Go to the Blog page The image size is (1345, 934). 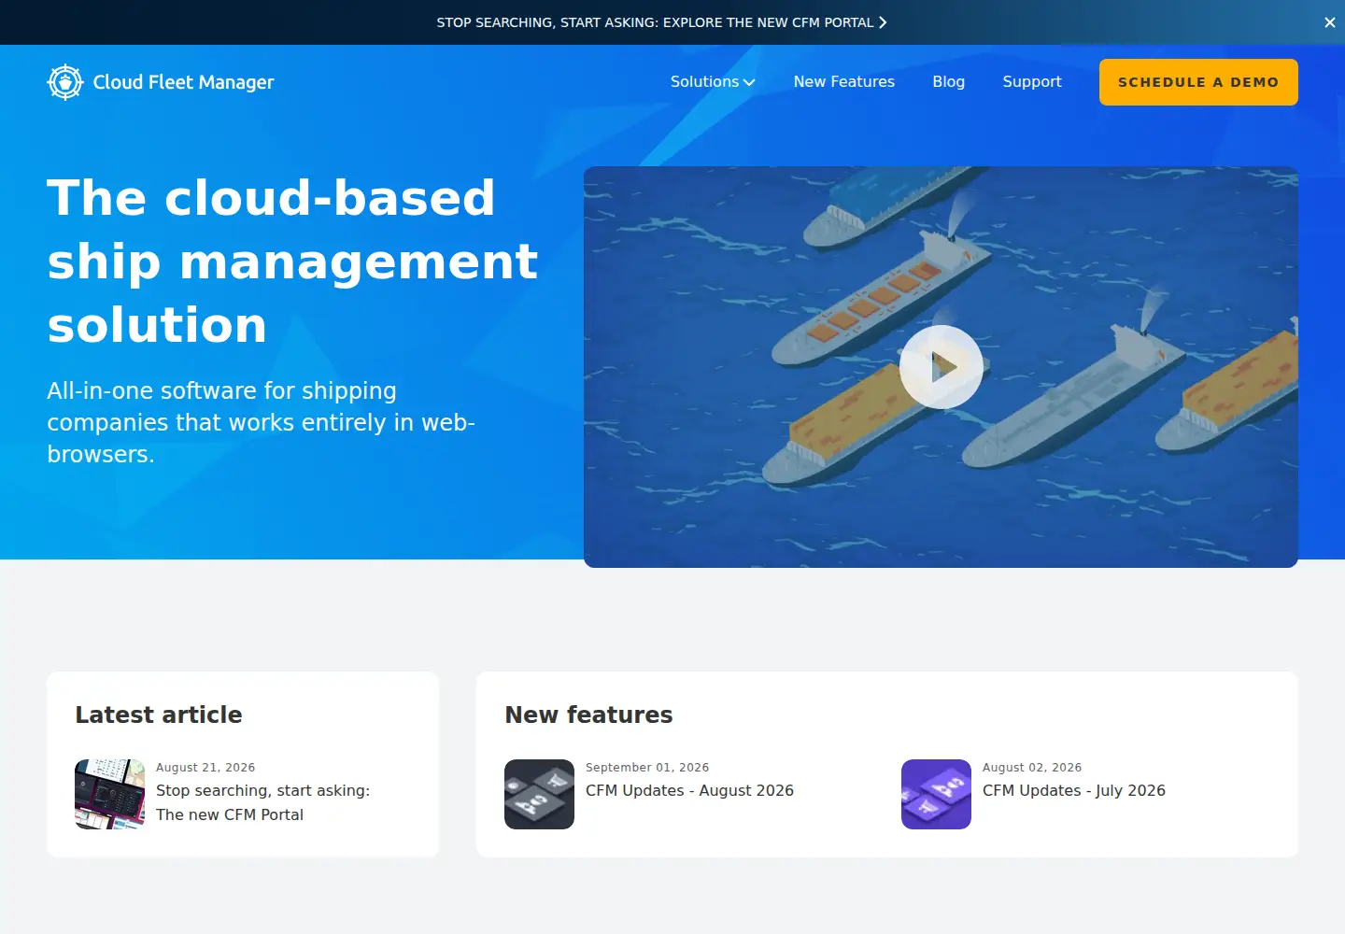point(949,82)
